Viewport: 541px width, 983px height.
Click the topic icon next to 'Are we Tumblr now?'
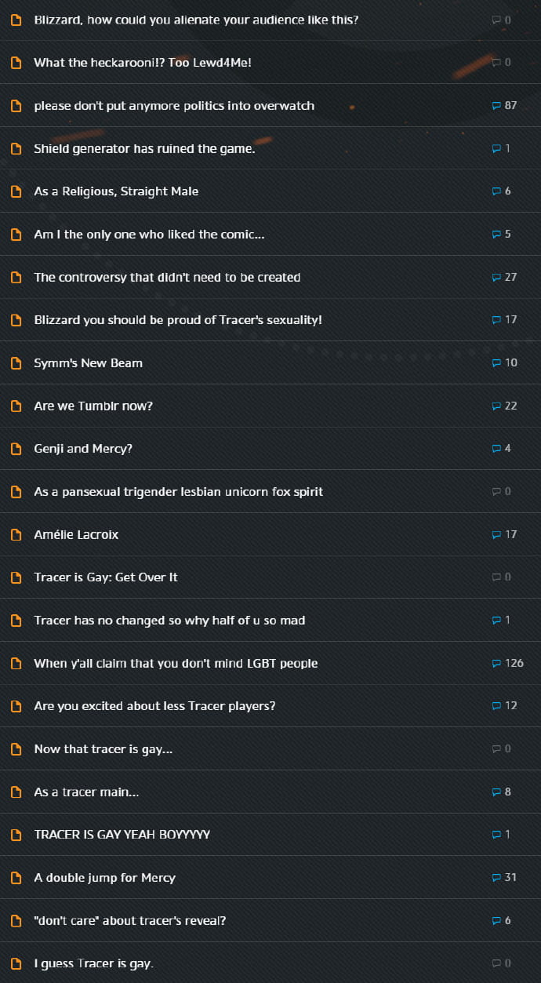(x=16, y=406)
